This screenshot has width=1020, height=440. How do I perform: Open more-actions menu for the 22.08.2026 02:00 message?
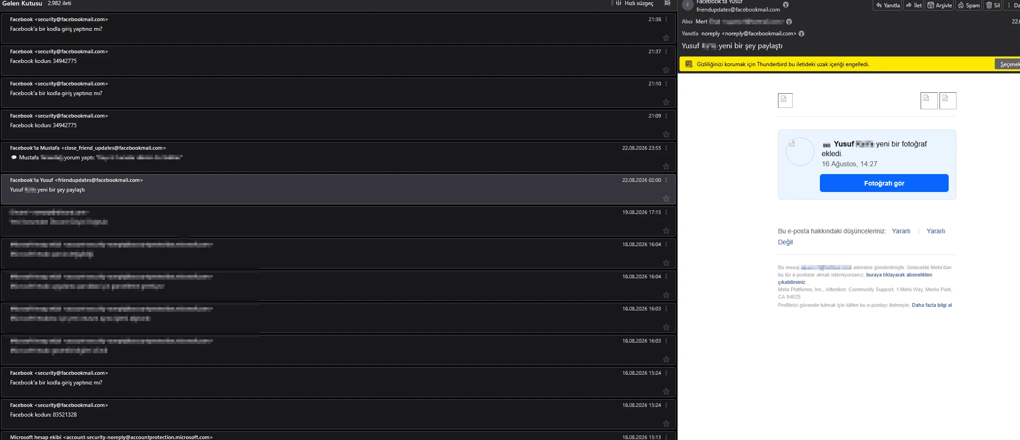tap(666, 180)
